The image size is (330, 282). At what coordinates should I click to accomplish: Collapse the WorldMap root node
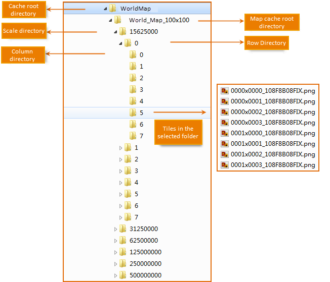105,9
